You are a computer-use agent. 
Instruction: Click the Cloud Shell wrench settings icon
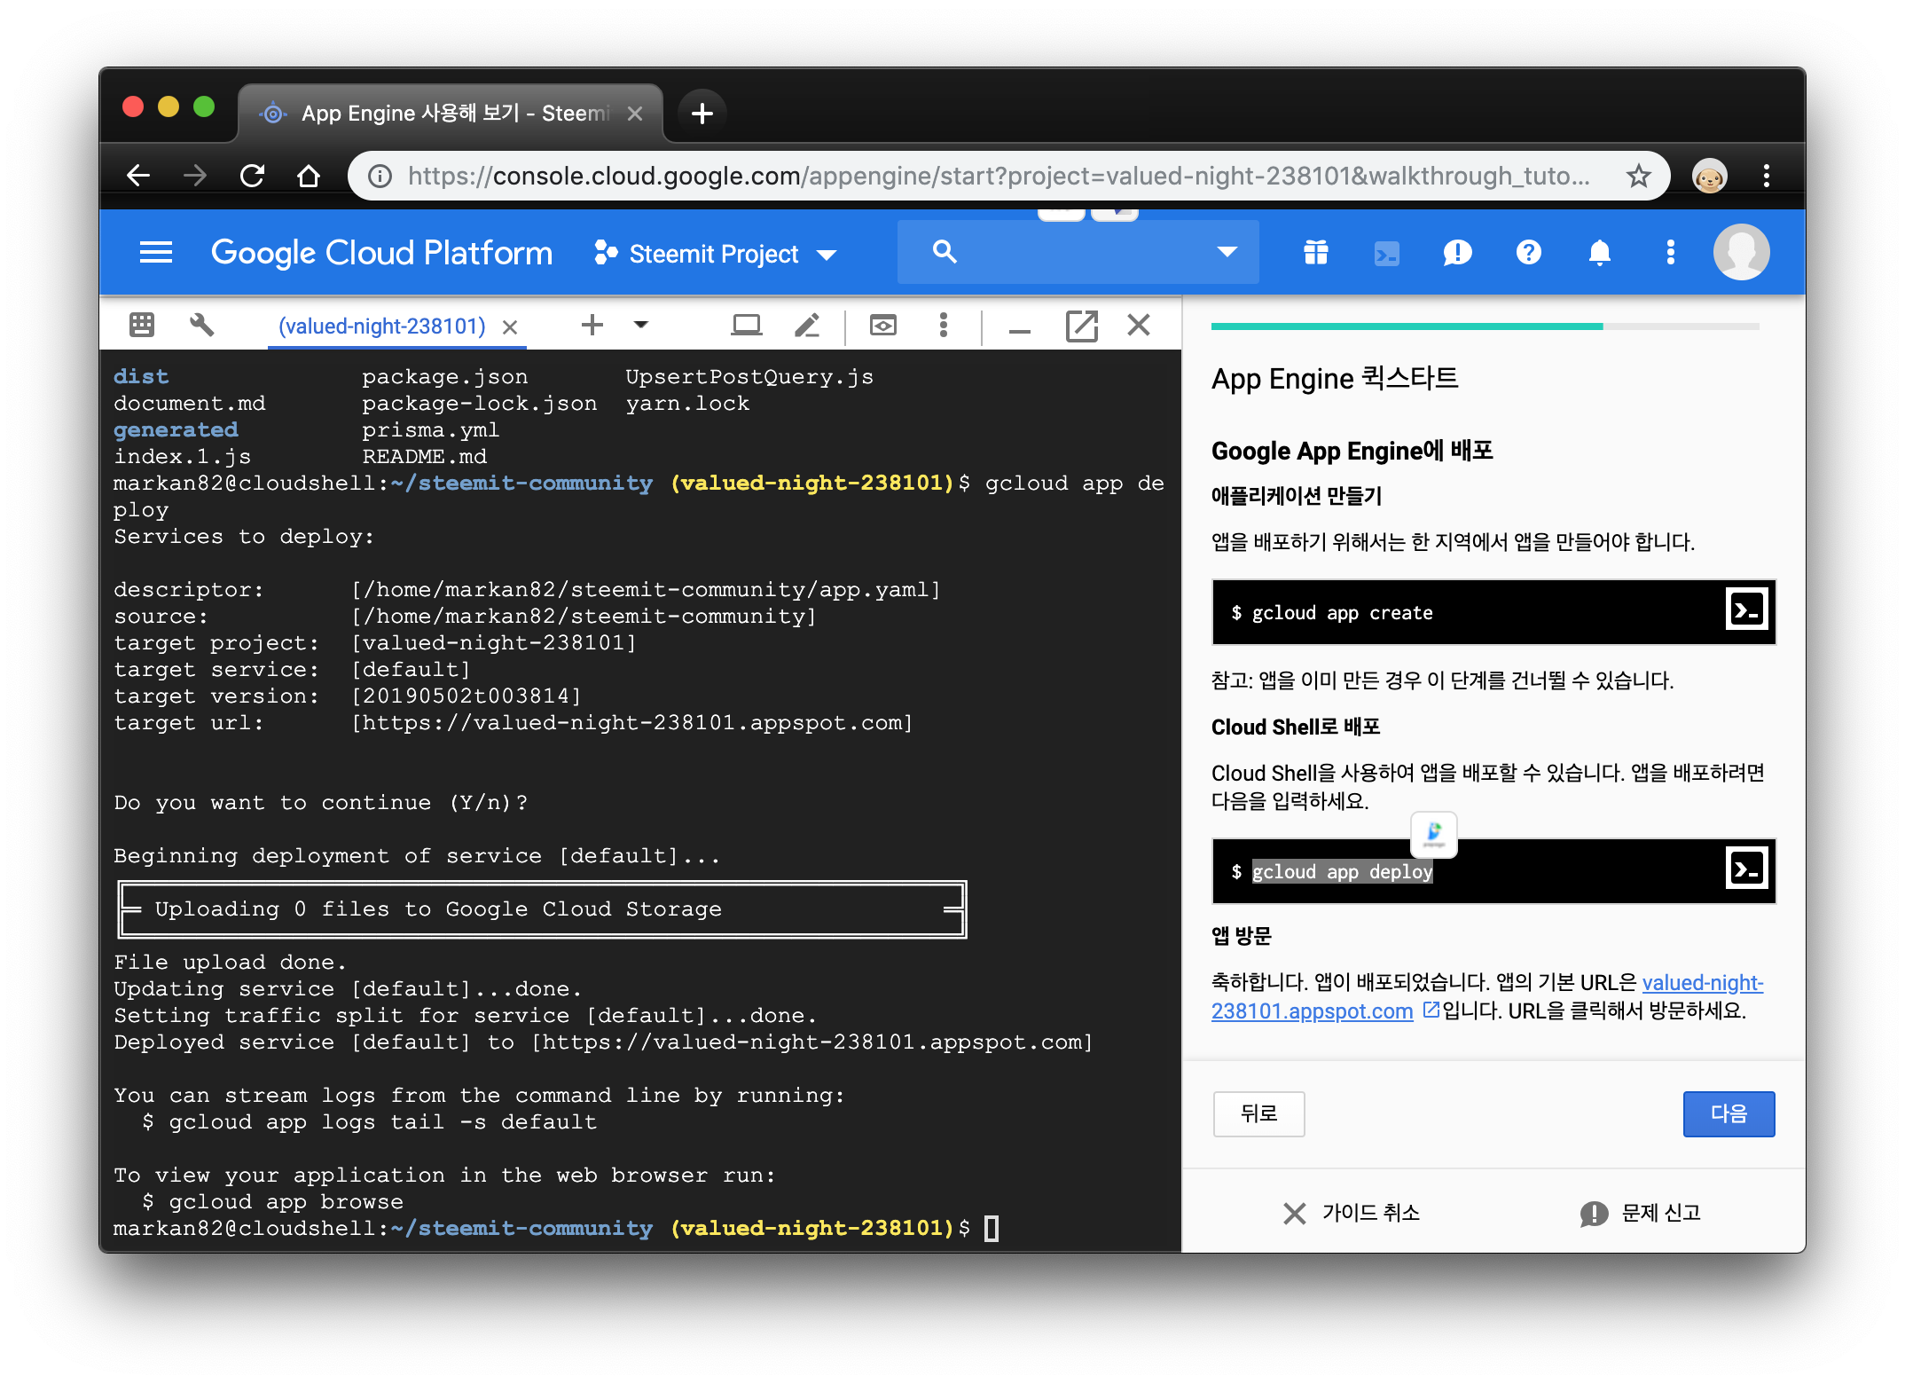click(201, 325)
